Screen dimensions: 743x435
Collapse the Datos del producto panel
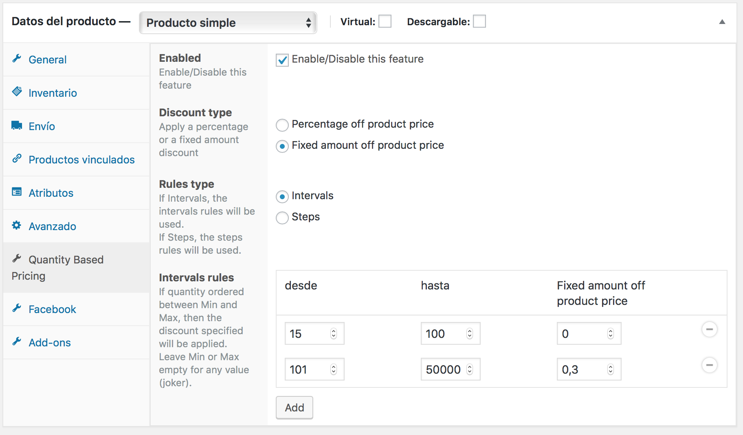click(x=722, y=22)
